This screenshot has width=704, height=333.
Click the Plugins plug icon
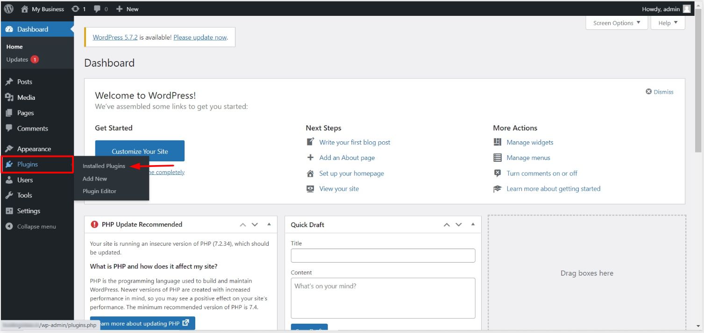click(x=9, y=164)
